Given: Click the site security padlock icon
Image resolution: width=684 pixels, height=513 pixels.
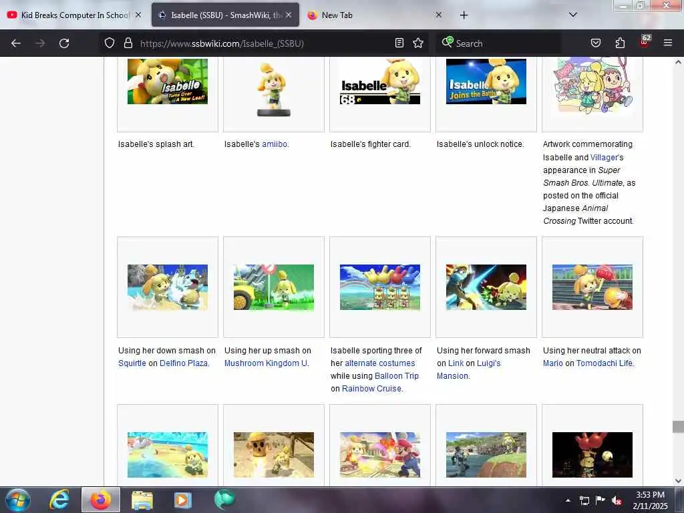Looking at the screenshot, I should coord(128,43).
